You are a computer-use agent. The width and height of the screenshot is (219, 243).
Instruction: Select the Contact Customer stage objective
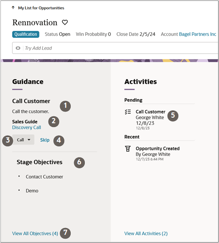tap(44, 177)
